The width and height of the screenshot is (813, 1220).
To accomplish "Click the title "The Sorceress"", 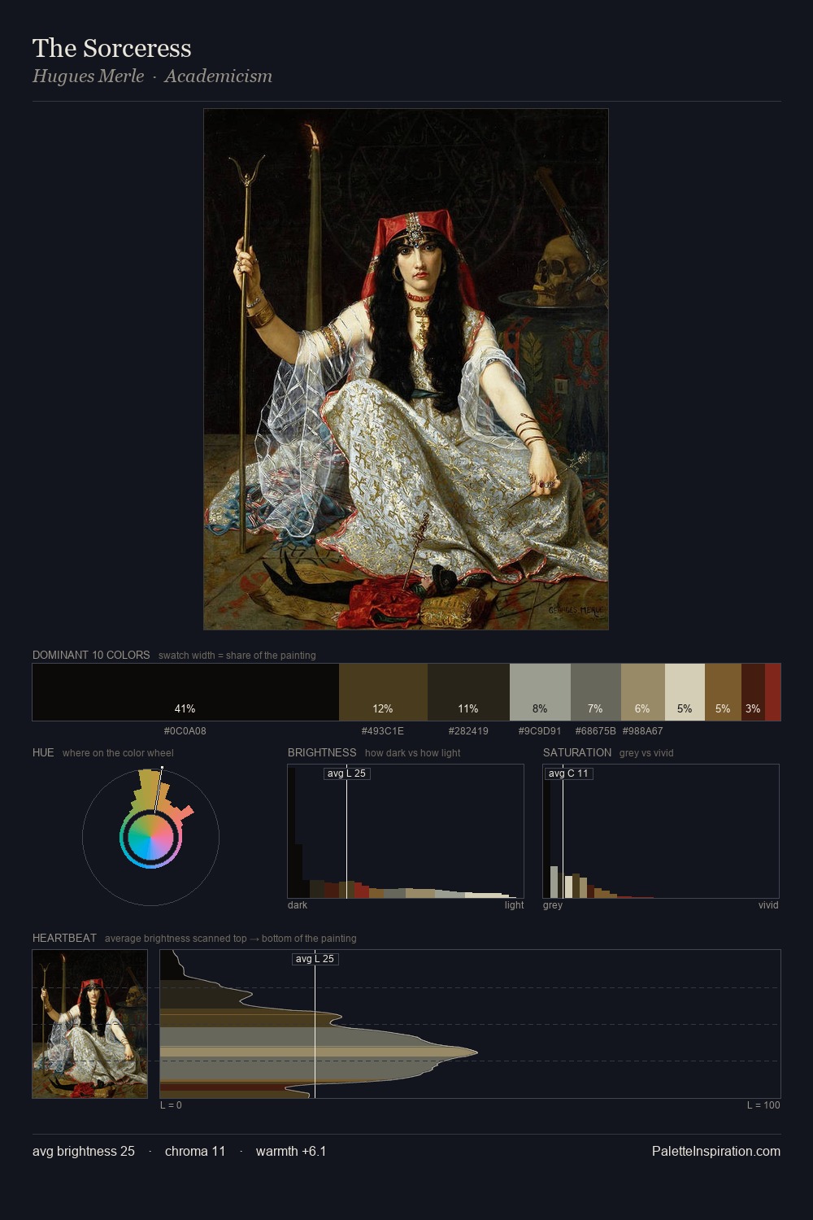I will (112, 48).
